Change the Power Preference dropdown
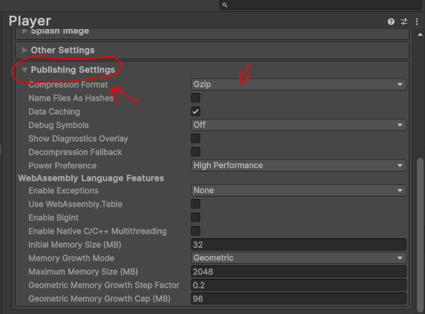The height and width of the screenshot is (314, 425). click(298, 165)
